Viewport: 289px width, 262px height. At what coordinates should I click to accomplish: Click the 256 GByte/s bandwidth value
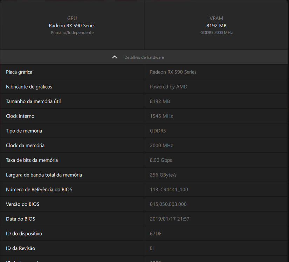pos(162,175)
